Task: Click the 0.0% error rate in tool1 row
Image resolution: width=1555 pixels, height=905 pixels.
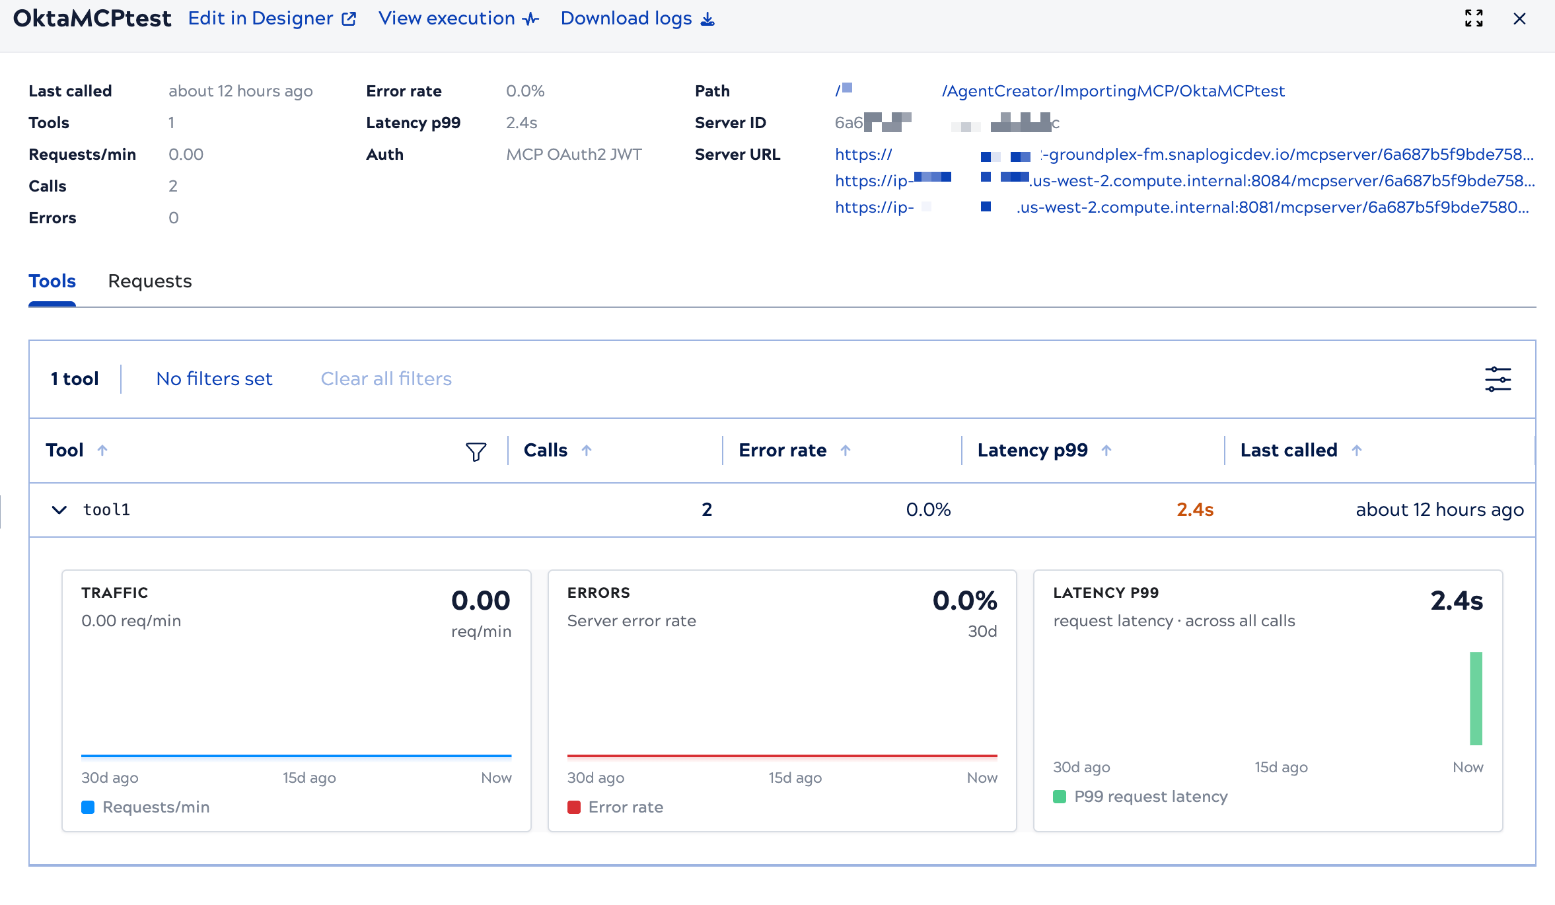Action: coord(928,510)
